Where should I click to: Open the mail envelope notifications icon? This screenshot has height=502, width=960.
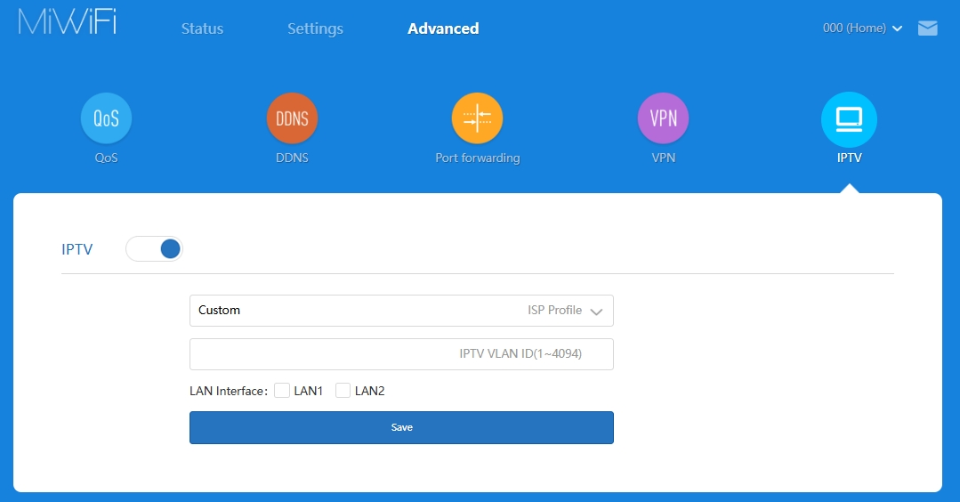coord(927,28)
